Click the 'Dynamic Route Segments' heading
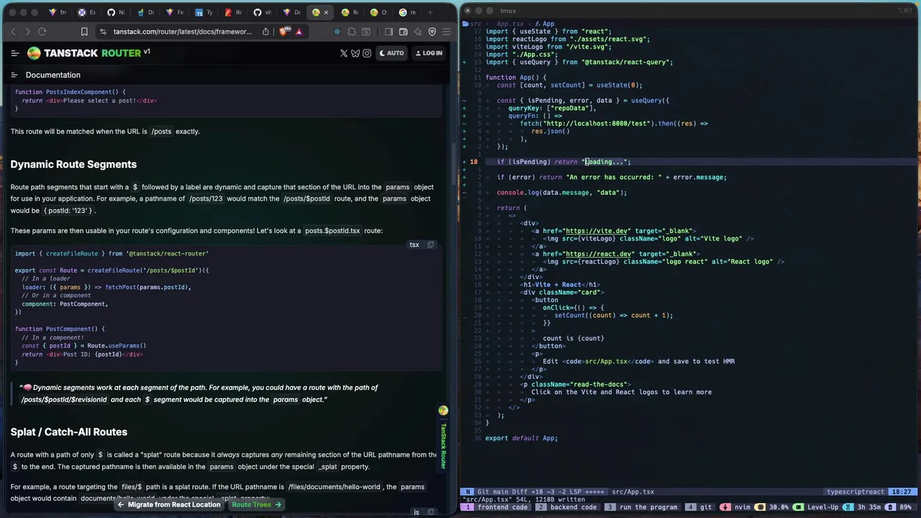Image resolution: width=921 pixels, height=518 pixels. 73,165
